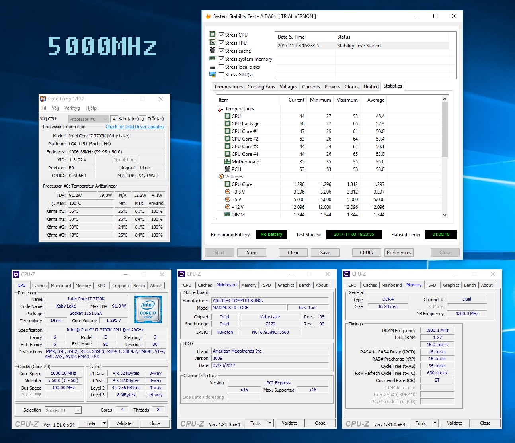Click the CPU Core #1 temperature icon
This screenshot has height=443, width=515.
pyautogui.click(x=228, y=131)
